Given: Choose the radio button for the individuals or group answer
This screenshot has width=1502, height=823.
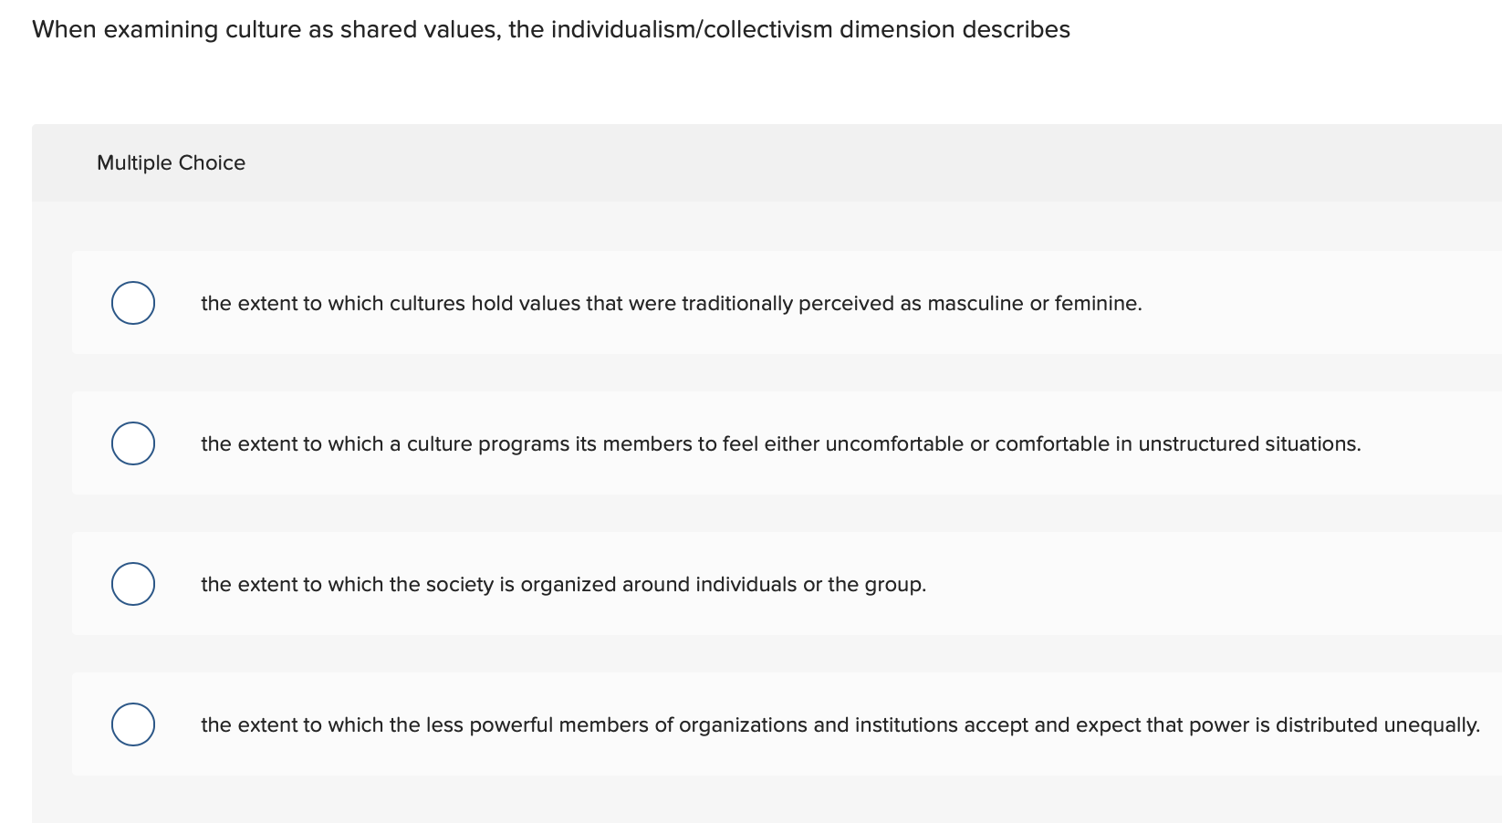Looking at the screenshot, I should [x=132, y=584].
